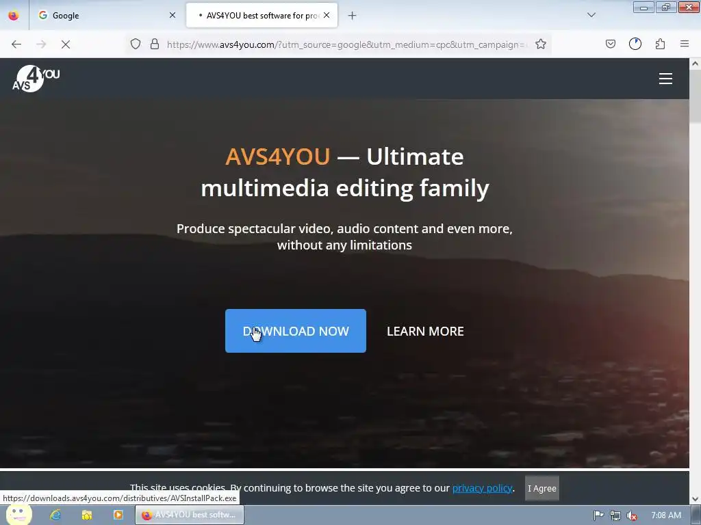This screenshot has width=701, height=525.
Task: Open the privacy policy link
Action: point(482,488)
